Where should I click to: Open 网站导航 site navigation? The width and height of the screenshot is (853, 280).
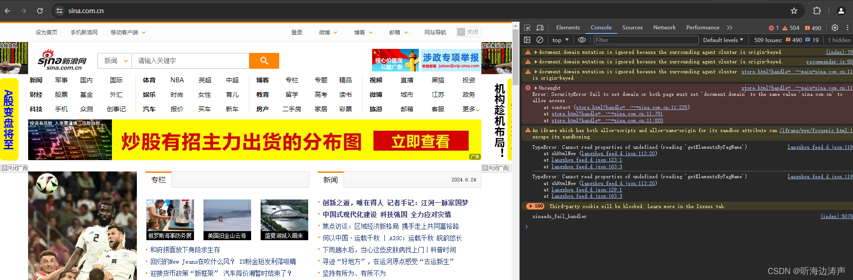point(435,33)
